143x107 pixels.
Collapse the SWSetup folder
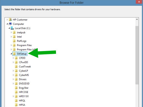click(x=11, y=54)
